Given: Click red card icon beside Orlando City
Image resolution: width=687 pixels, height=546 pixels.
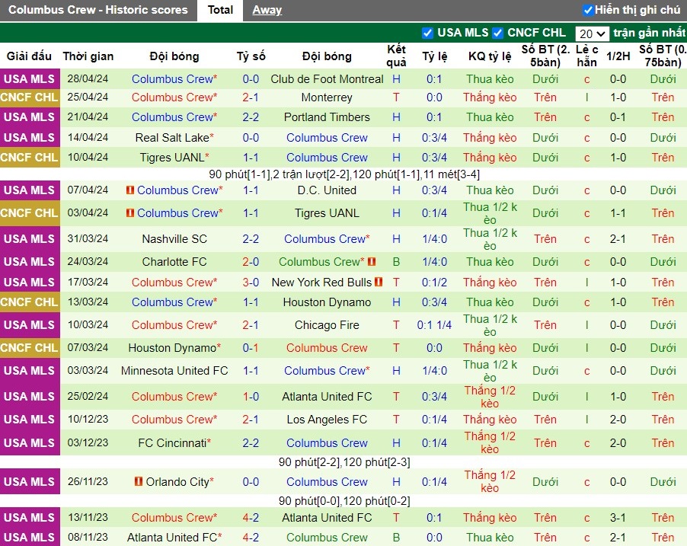Looking at the screenshot, I should click(139, 481).
